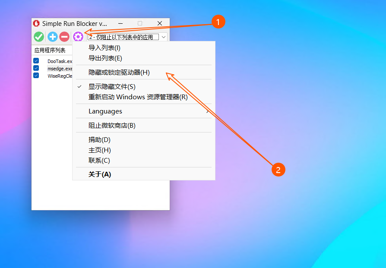Click 联系(C) in the menu

coord(144,161)
